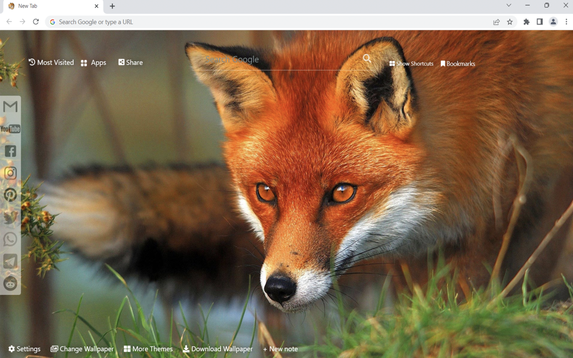The image size is (573, 358).
Task: Open the new tab Settings
Action: pyautogui.click(x=24, y=349)
